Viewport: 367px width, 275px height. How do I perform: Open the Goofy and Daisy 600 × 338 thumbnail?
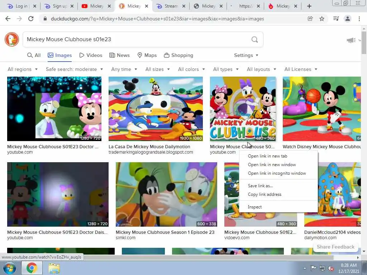coord(166,194)
